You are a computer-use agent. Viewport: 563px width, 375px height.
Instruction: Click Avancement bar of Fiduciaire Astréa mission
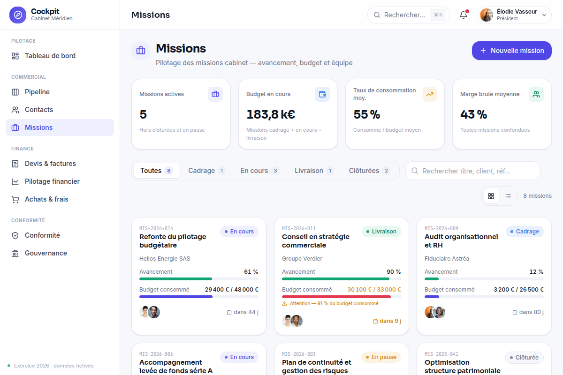tap(484, 279)
